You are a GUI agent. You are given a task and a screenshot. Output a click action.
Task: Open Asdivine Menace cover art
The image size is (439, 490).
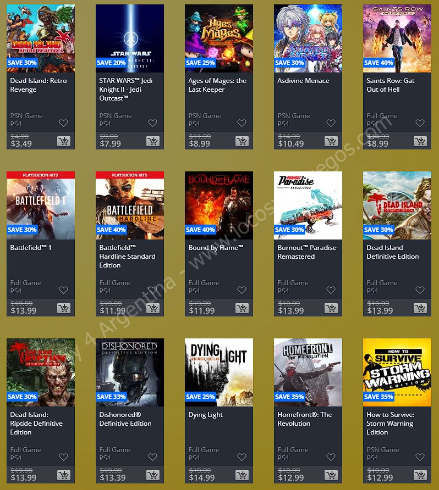308,38
